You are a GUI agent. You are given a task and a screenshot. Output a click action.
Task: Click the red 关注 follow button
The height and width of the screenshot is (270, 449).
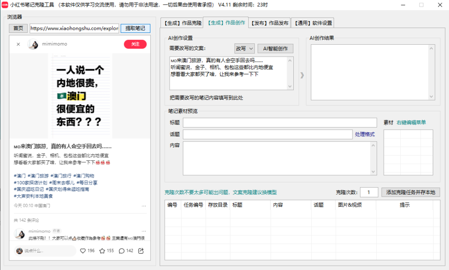pyautogui.click(x=135, y=44)
